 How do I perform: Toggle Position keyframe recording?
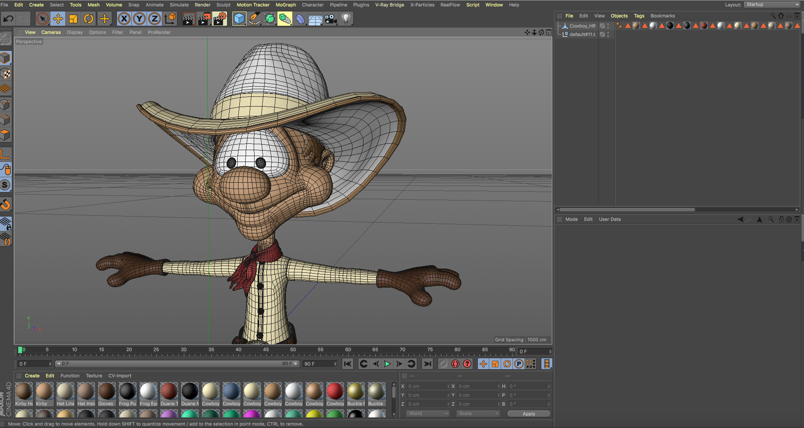483,364
